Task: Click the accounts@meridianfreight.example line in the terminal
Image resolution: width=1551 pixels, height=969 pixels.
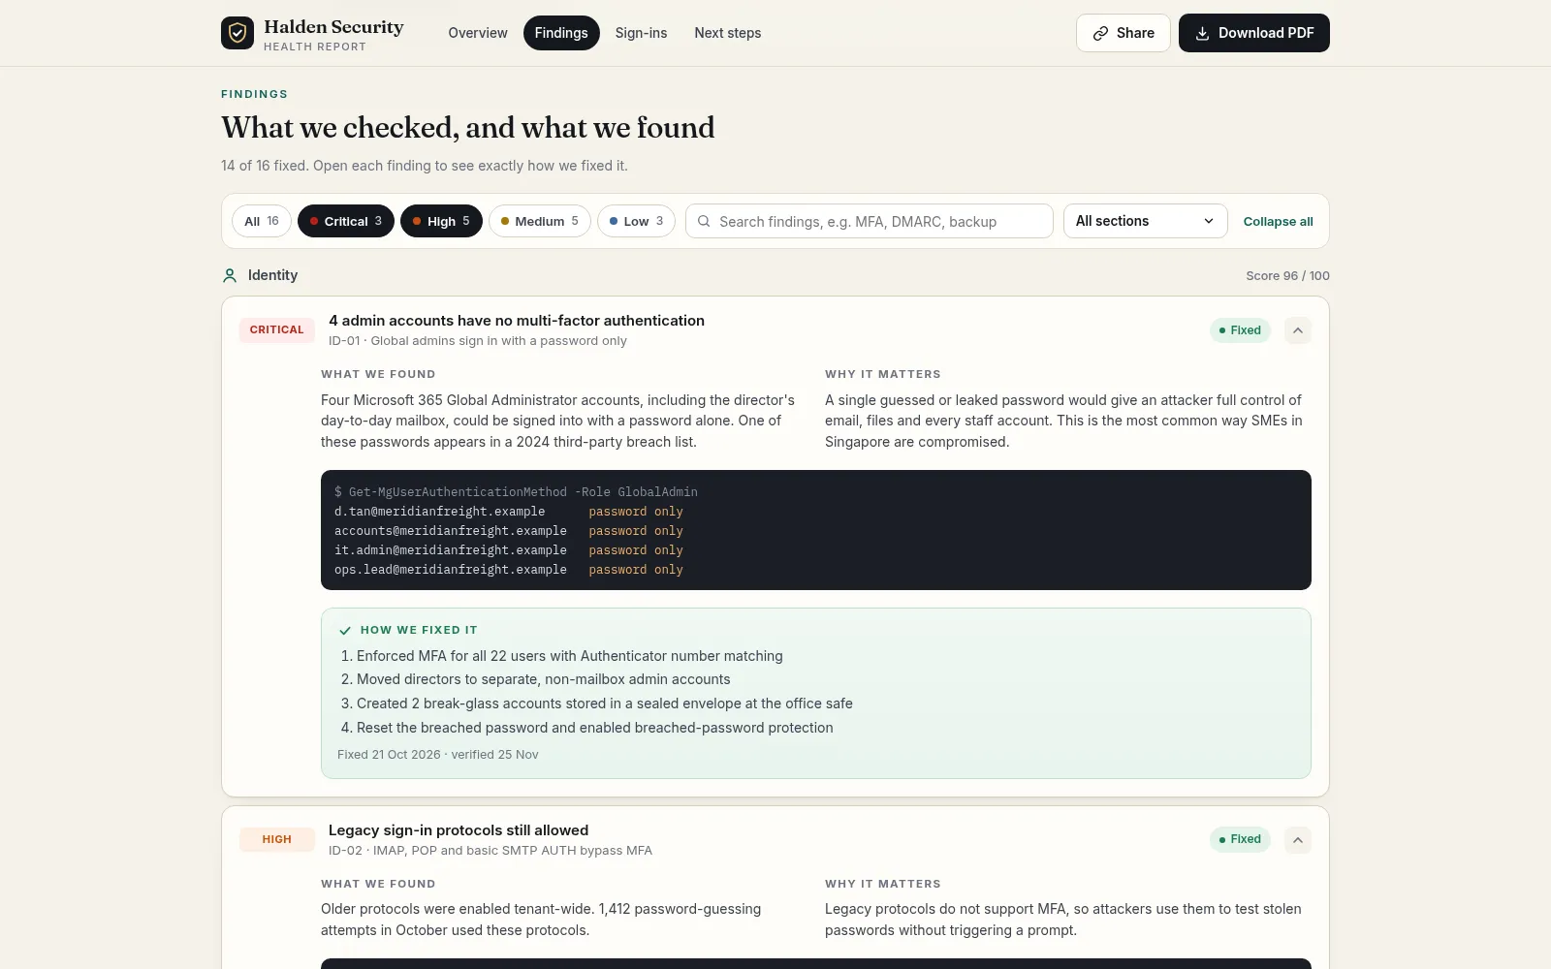Action: pyautogui.click(x=509, y=531)
